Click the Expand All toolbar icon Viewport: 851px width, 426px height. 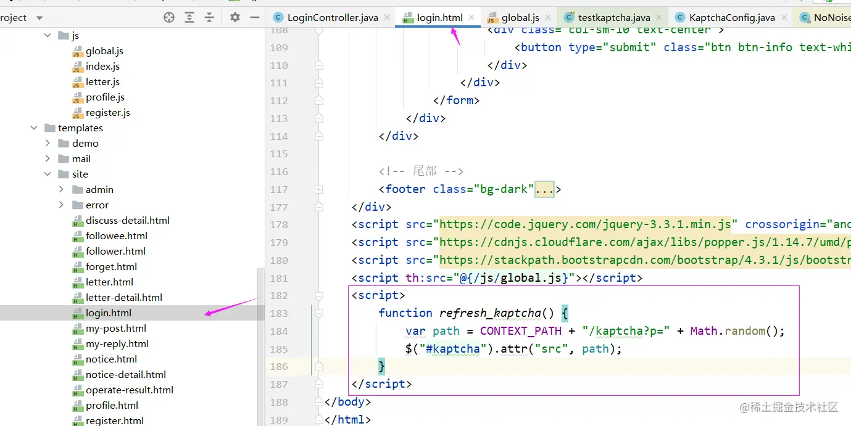[189, 17]
